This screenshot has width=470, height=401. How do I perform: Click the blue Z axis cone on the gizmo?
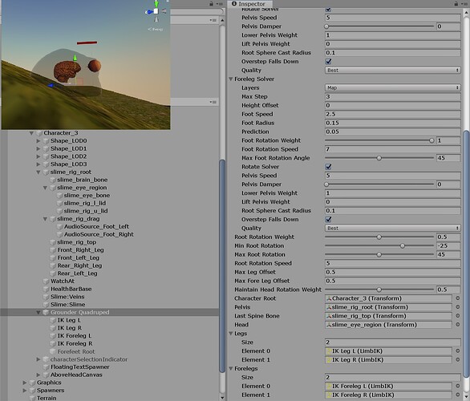149,12
